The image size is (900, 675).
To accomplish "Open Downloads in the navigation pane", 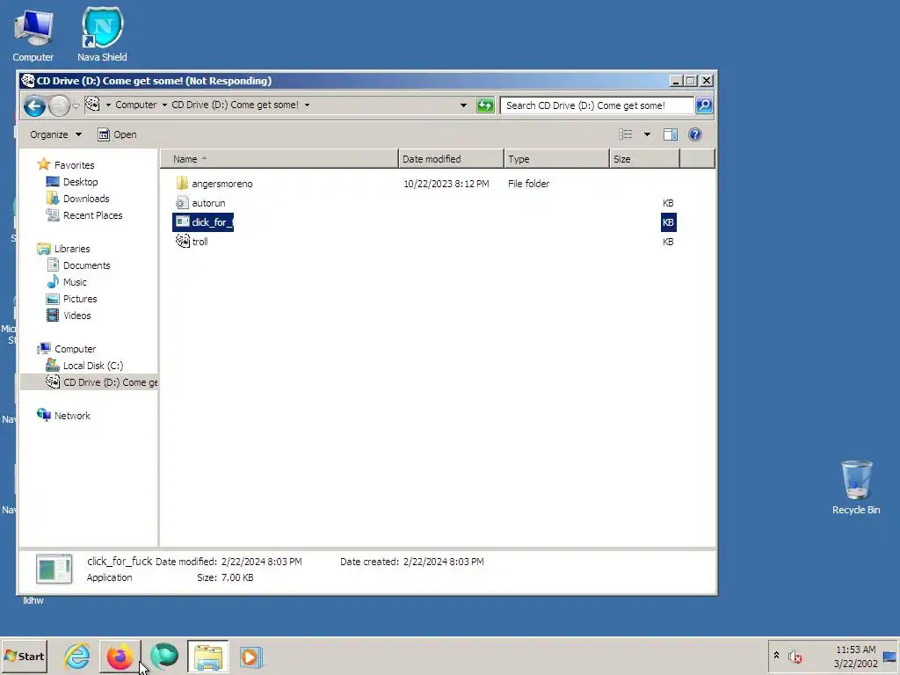I will click(x=78, y=199).
